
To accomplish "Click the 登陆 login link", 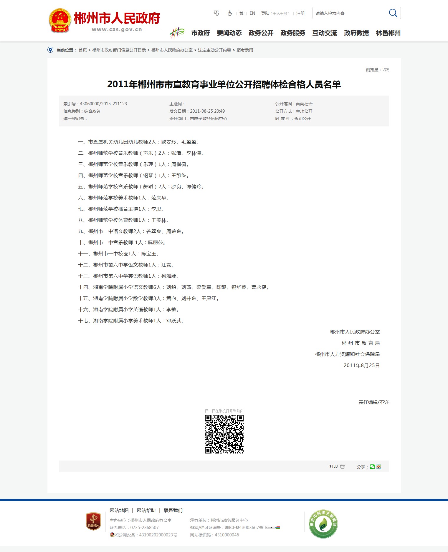I will click(265, 13).
